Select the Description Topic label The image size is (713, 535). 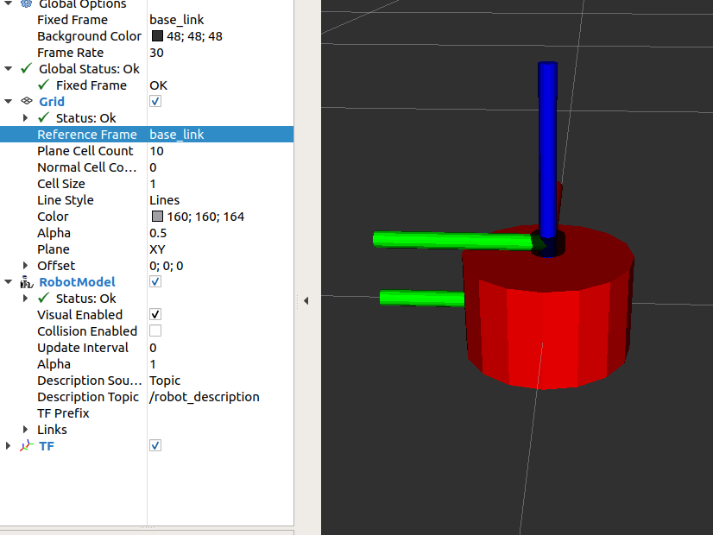(88, 397)
